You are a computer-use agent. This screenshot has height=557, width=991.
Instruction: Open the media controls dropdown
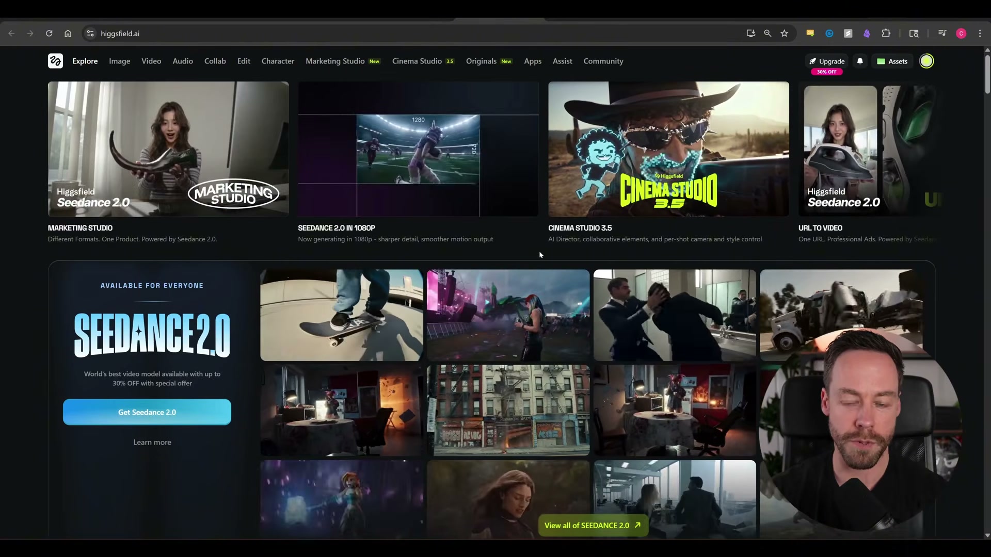pos(942,33)
